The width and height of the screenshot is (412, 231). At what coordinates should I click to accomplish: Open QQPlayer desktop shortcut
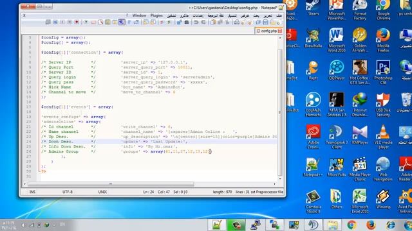tap(337, 70)
